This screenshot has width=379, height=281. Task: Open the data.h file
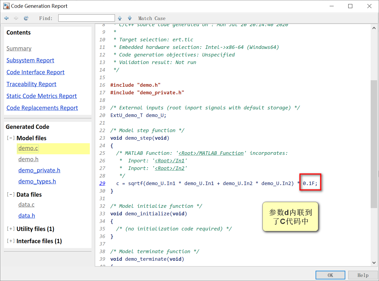27,216
